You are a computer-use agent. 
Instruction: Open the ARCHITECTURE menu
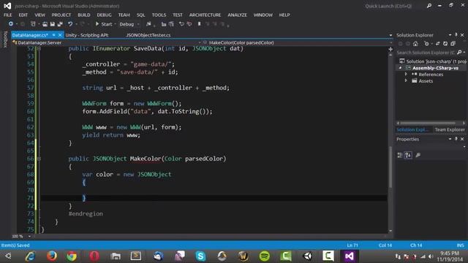pyautogui.click(x=205, y=15)
